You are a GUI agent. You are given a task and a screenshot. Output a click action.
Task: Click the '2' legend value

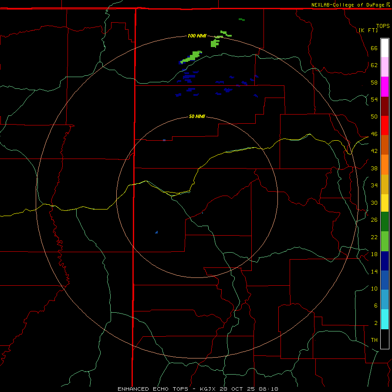375,323
